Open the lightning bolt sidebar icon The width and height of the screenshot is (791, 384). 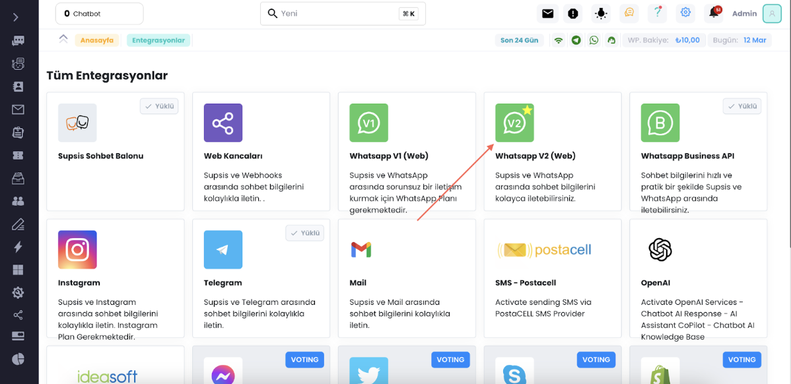click(x=18, y=247)
